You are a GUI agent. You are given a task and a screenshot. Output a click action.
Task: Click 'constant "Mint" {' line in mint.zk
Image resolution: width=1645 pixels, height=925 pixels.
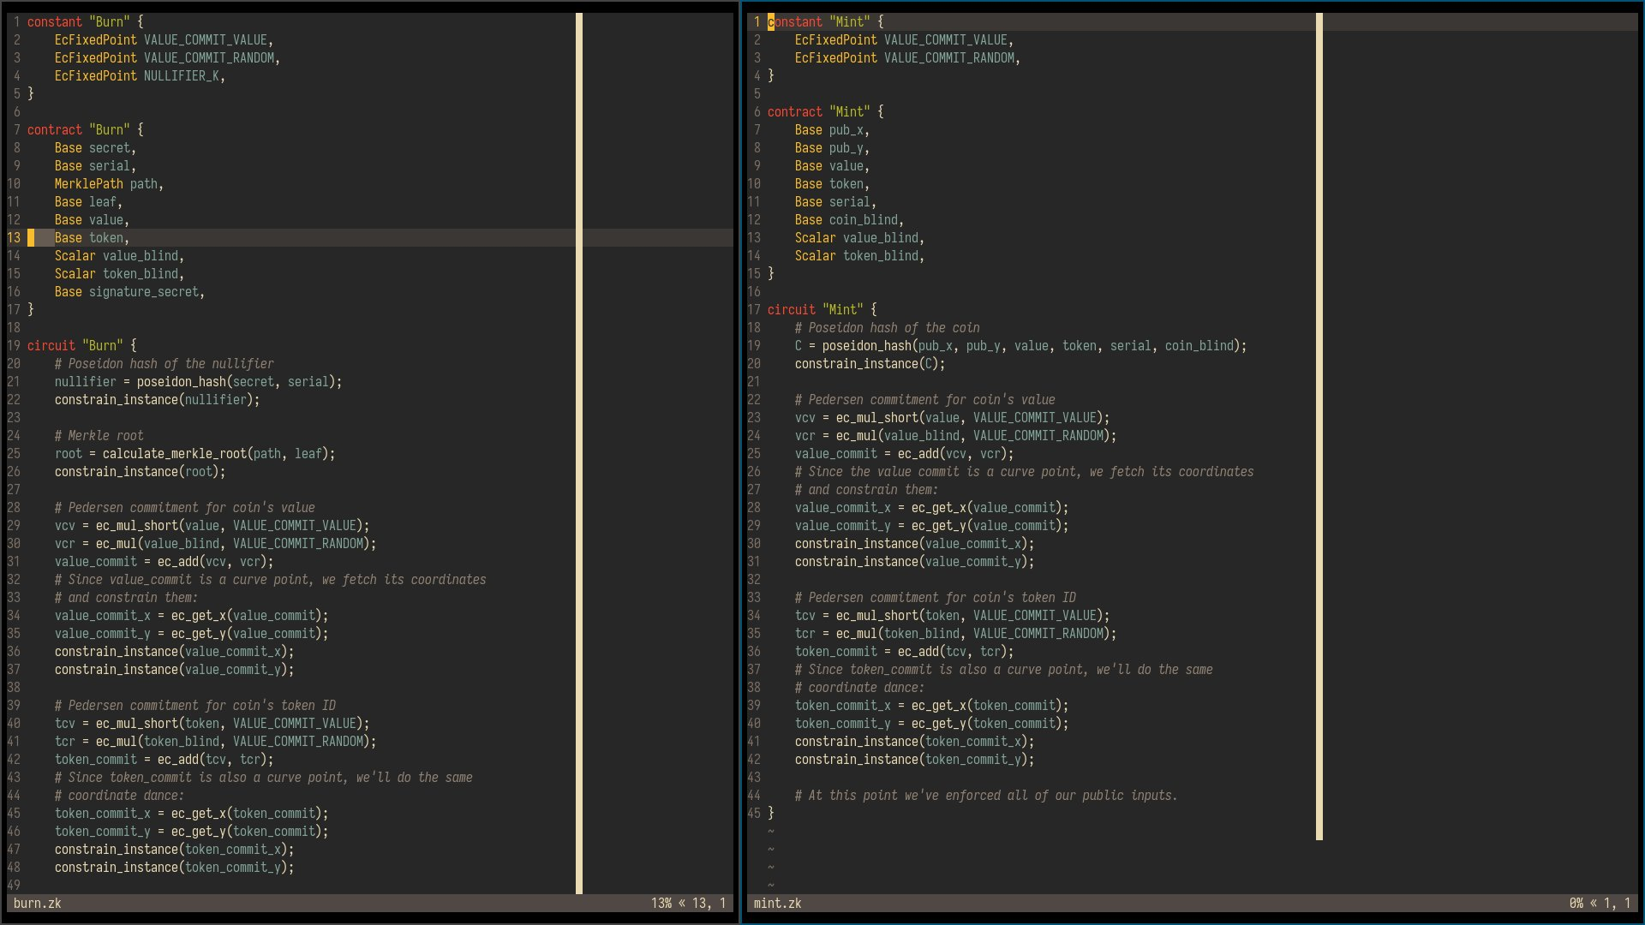point(826,22)
